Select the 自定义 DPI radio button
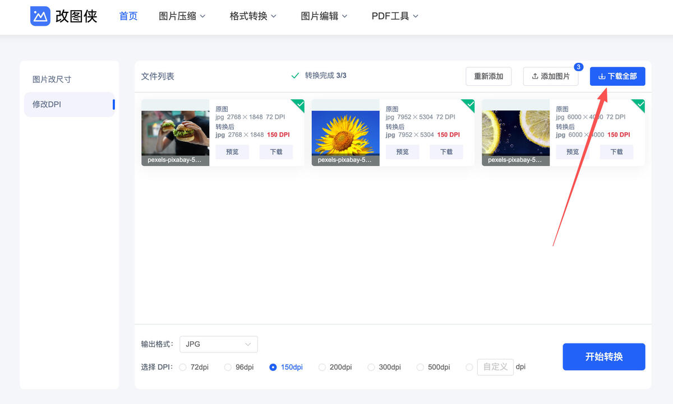Image resolution: width=673 pixels, height=404 pixels. (x=469, y=367)
